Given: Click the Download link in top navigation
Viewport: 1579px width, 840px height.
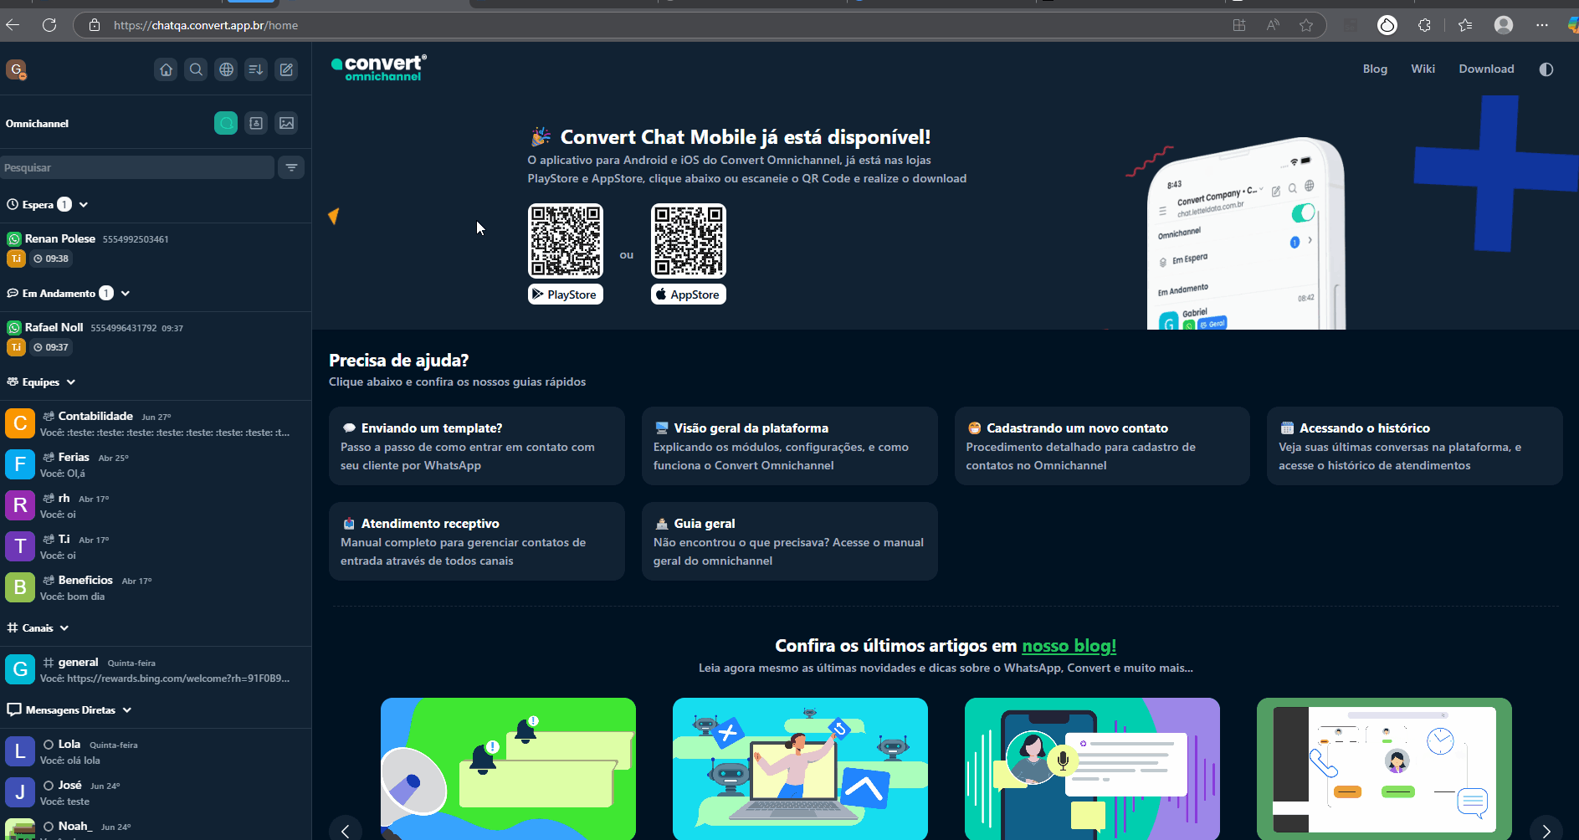Looking at the screenshot, I should click(1486, 69).
